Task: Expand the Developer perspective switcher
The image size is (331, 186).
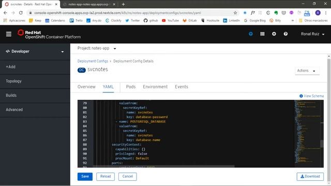Action: pos(35,52)
